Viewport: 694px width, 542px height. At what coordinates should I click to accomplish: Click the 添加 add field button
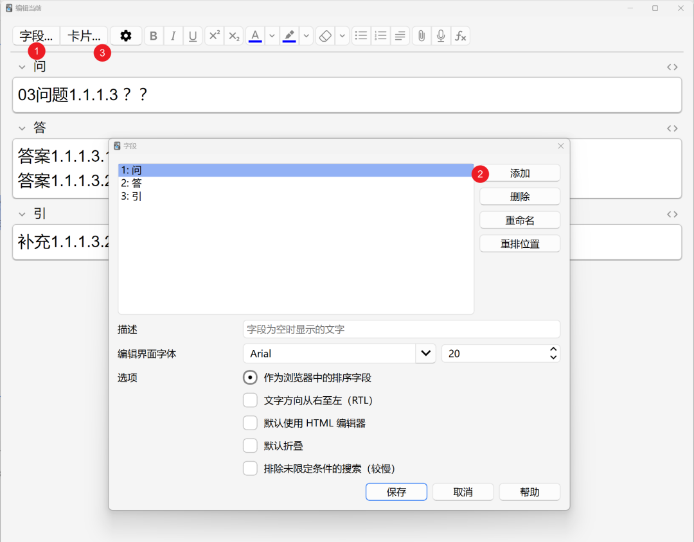click(520, 173)
